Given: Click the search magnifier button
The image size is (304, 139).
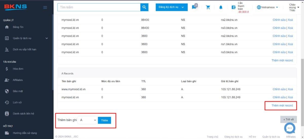Looking at the screenshot, I should click(x=144, y=7).
